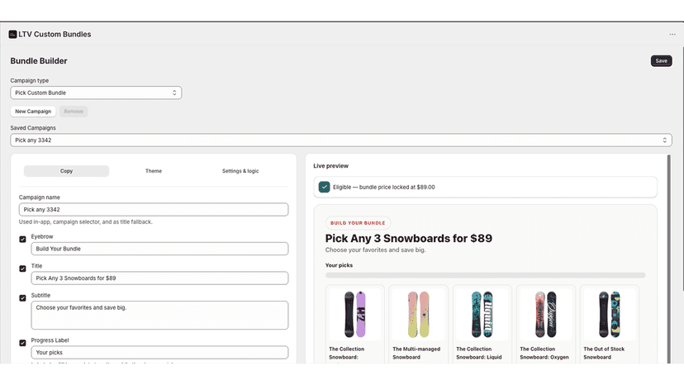
Task: Click into the Subtitle text area
Action: (x=159, y=315)
